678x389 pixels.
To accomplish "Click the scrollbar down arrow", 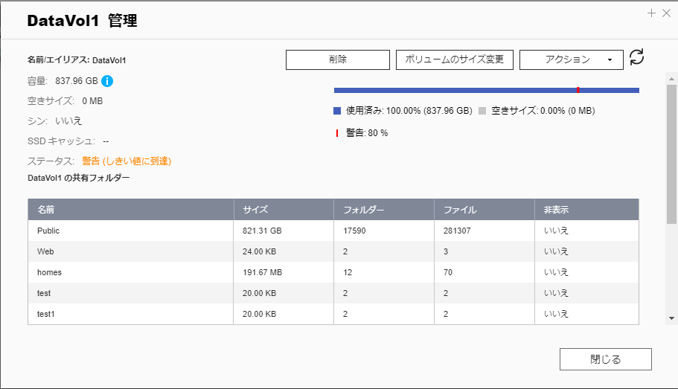I will click(671, 318).
